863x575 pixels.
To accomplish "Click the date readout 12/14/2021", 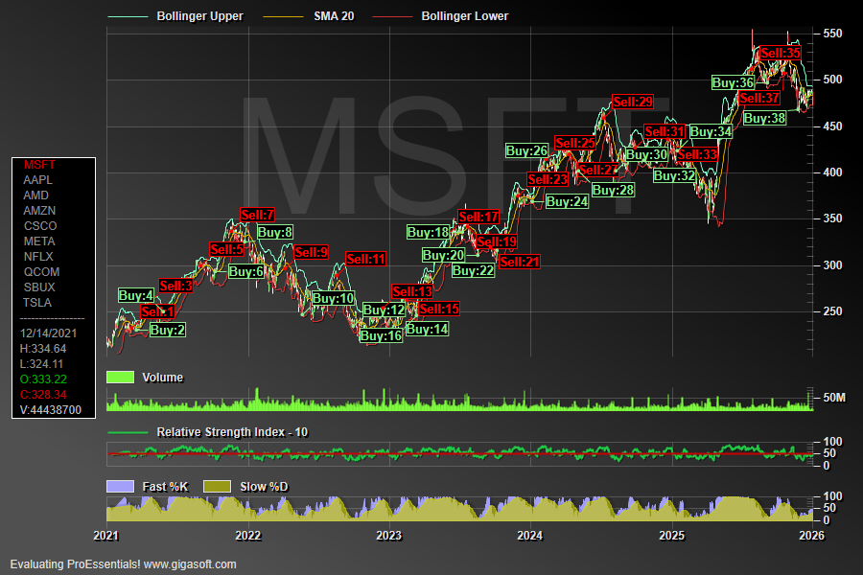I will coord(49,333).
